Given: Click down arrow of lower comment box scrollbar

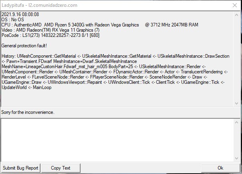Looking at the screenshot, I should click(x=236, y=158).
